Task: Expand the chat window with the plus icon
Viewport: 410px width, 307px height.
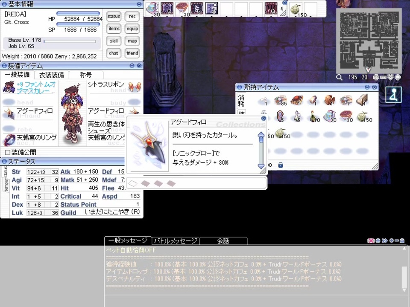Action: click(392, 240)
